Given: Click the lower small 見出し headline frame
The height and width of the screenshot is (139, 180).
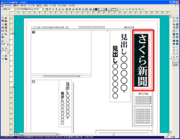Looking at the screenshot, I should [x=65, y=104].
